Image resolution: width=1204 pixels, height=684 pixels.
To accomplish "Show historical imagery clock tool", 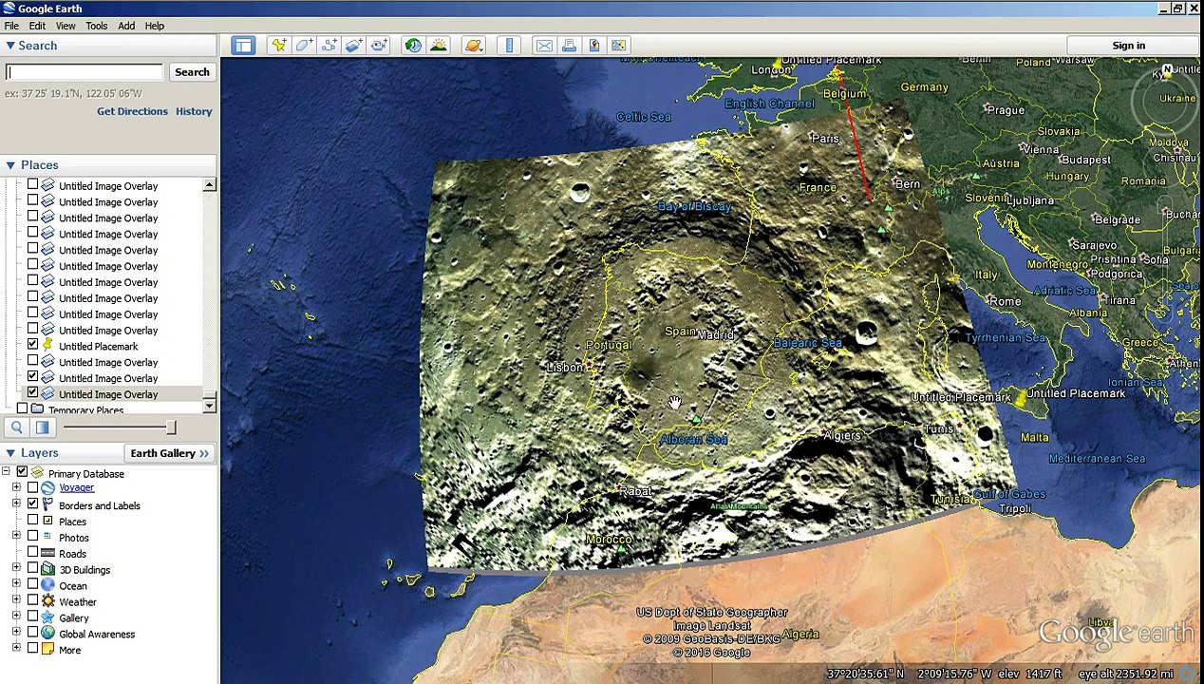I will [413, 46].
